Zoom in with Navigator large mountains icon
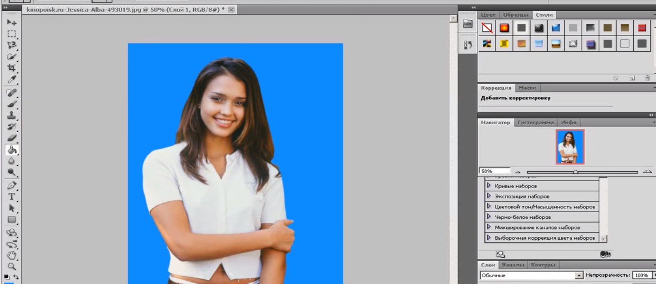Image resolution: width=656 pixels, height=284 pixels. [647, 172]
